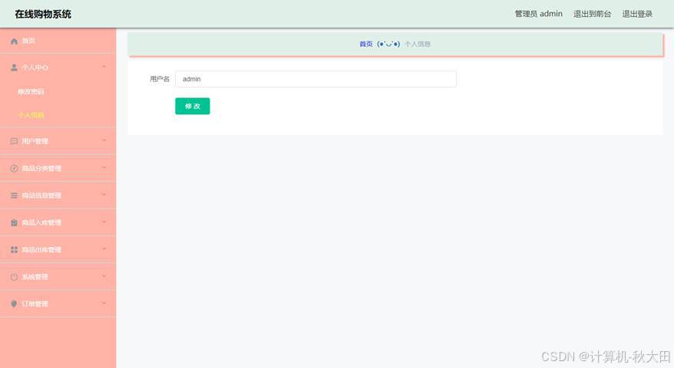Screen dimensions: 674x368
Task: Click the 首页 breadcrumb link
Action: tap(366, 44)
